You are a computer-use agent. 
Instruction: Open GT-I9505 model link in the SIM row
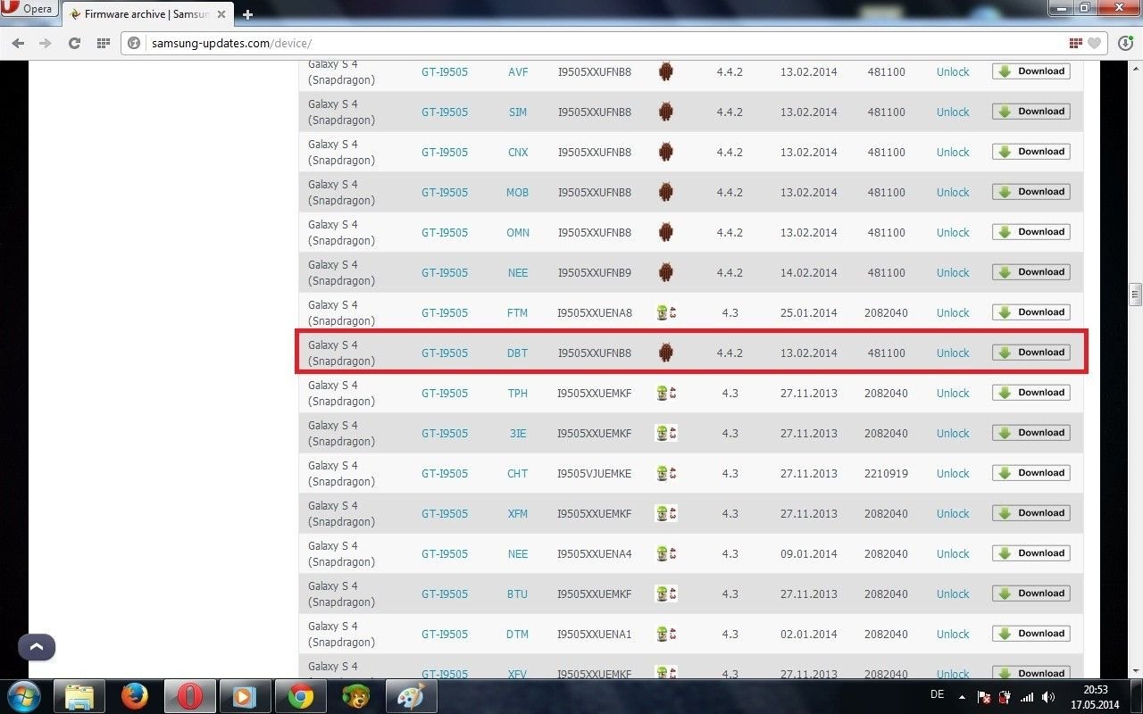click(x=445, y=112)
